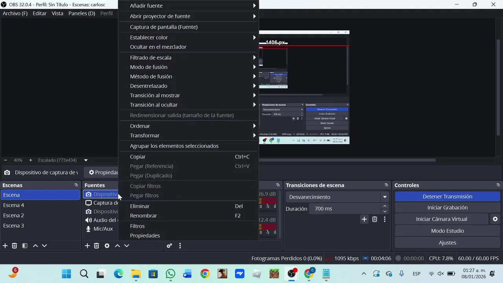Choose Captura de pantalla (Fuente)
This screenshot has width=503, height=283.
[189, 27]
